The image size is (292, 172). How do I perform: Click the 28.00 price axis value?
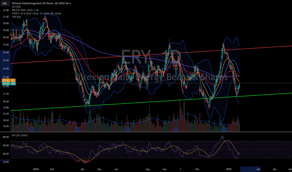tap(6, 37)
